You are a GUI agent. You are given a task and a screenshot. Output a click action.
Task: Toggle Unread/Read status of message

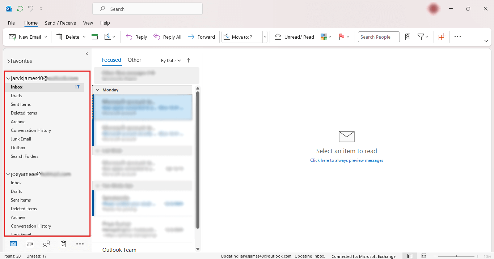click(x=294, y=37)
